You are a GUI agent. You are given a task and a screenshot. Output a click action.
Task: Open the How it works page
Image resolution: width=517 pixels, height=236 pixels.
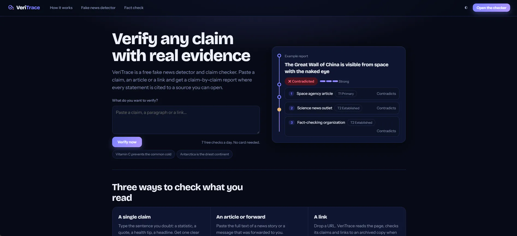[x=61, y=8]
